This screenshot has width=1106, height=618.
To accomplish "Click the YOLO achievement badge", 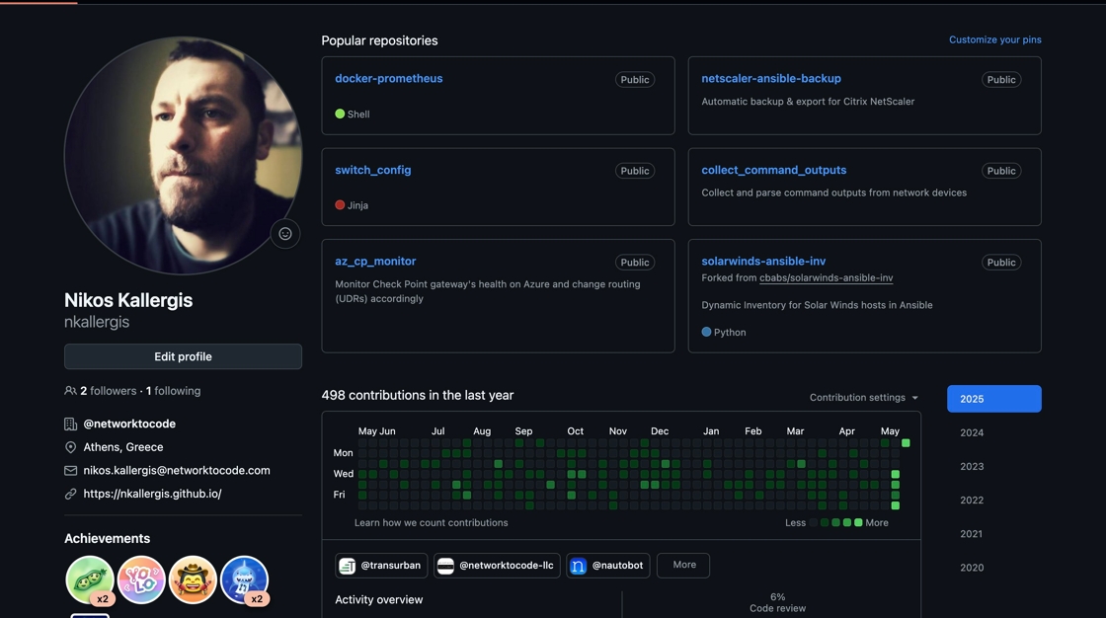I will point(141,579).
